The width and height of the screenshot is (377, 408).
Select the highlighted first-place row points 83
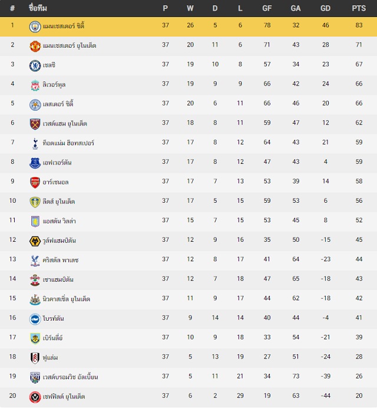(x=359, y=25)
